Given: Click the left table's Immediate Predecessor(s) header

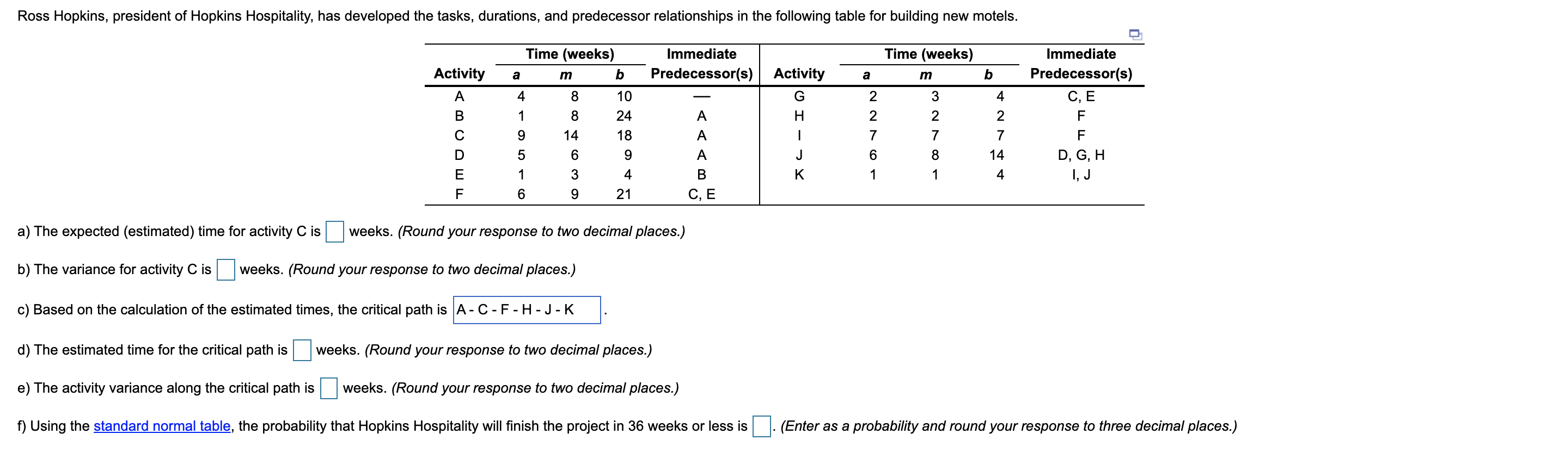Looking at the screenshot, I should point(701,64).
